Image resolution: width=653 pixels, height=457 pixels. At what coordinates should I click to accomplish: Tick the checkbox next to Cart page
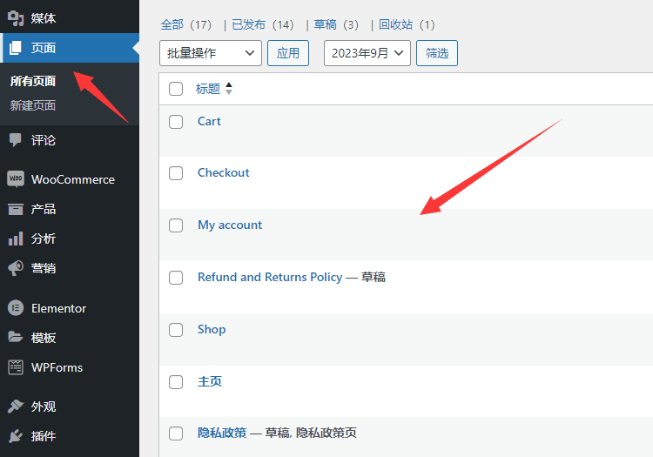point(176,122)
